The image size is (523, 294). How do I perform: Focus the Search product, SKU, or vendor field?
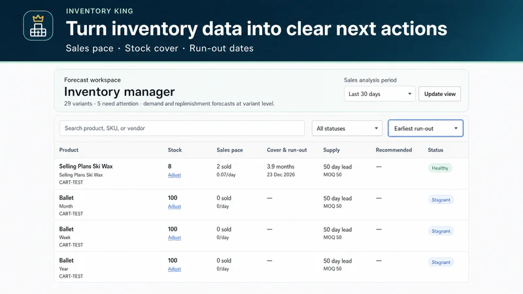tap(182, 128)
